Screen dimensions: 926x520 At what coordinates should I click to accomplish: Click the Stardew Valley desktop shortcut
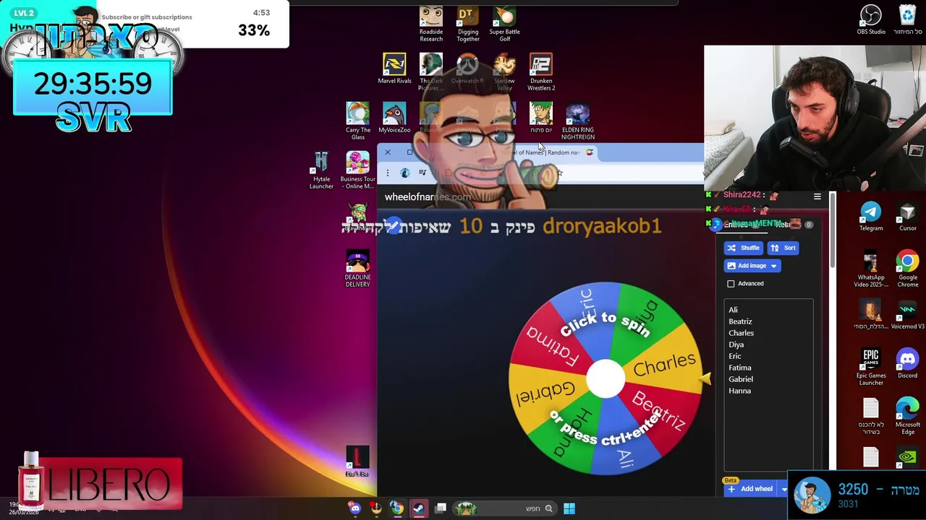[504, 71]
